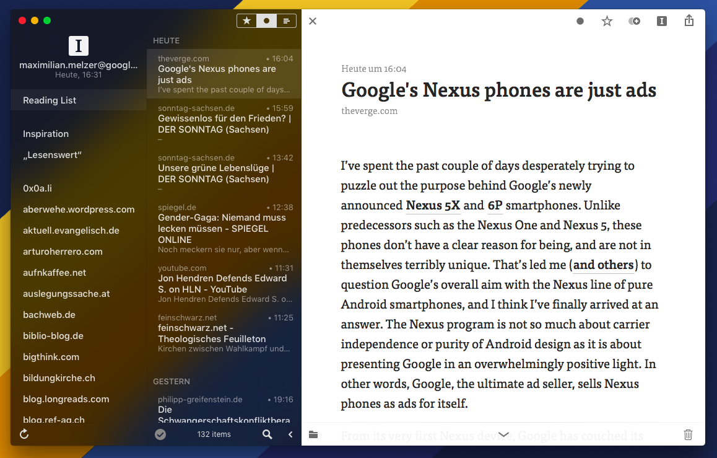Open feinschwarz.net Theologisches Feuilleton article
The image size is (717, 458).
(x=224, y=333)
